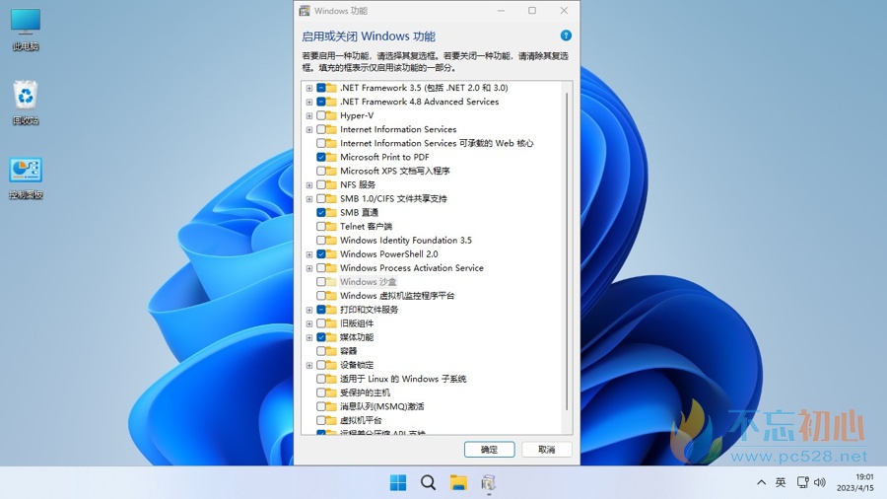Open the 控制面板 desktop icon
The image size is (887, 499).
pos(26,176)
